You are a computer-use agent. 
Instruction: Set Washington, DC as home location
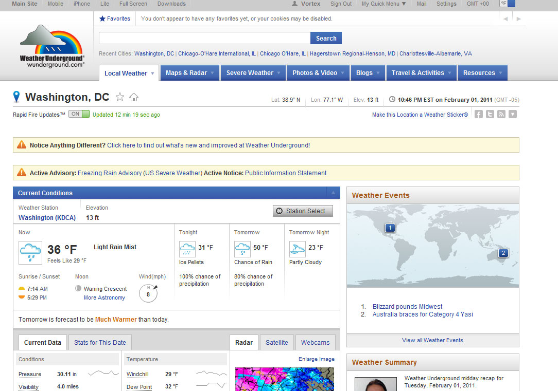click(x=134, y=97)
